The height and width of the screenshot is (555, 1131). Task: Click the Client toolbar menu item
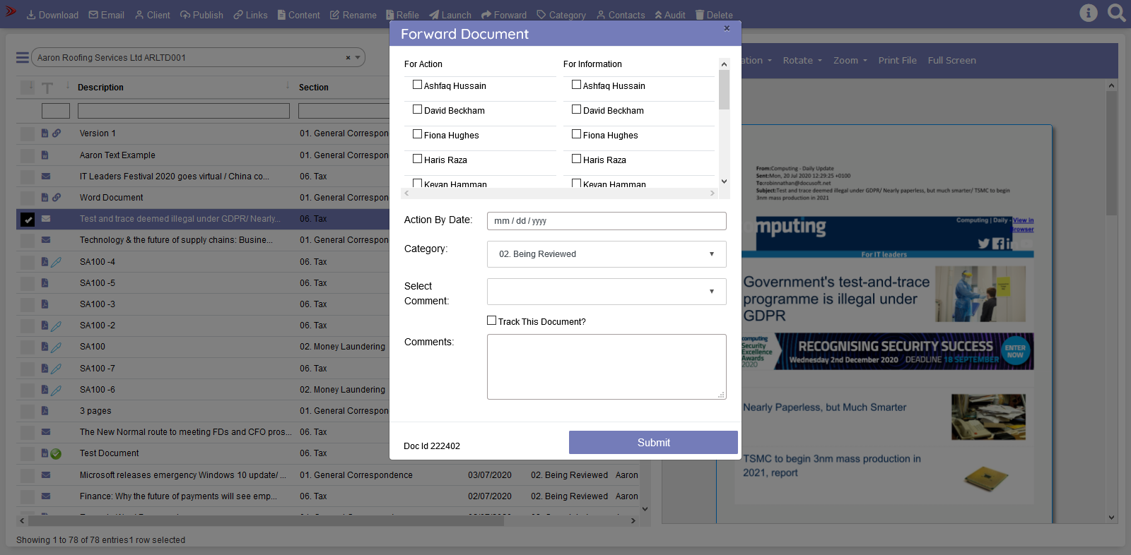pos(153,15)
